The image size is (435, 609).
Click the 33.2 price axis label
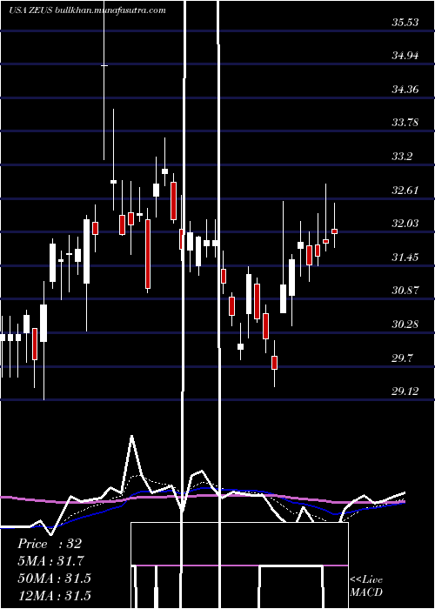tap(402, 157)
